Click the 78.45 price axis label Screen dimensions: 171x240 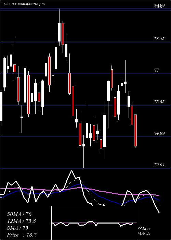tap(159, 38)
